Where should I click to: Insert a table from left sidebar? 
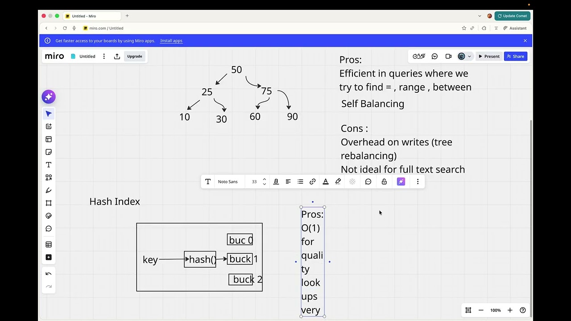pyautogui.click(x=49, y=244)
